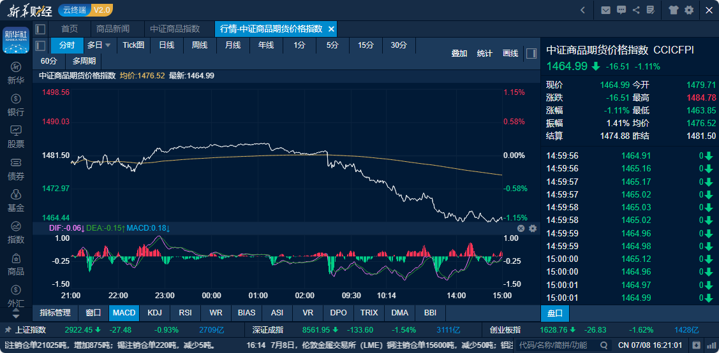Expand the V2.0 version dropdown
The image size is (719, 353).
101,10
